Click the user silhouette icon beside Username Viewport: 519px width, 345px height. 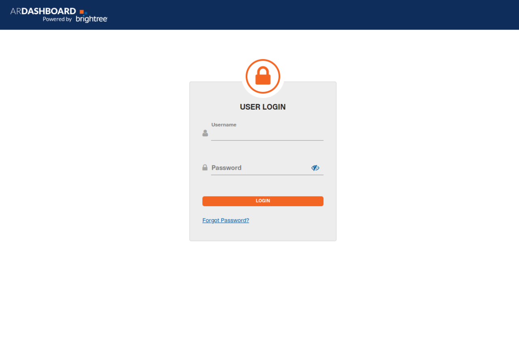coord(205,133)
